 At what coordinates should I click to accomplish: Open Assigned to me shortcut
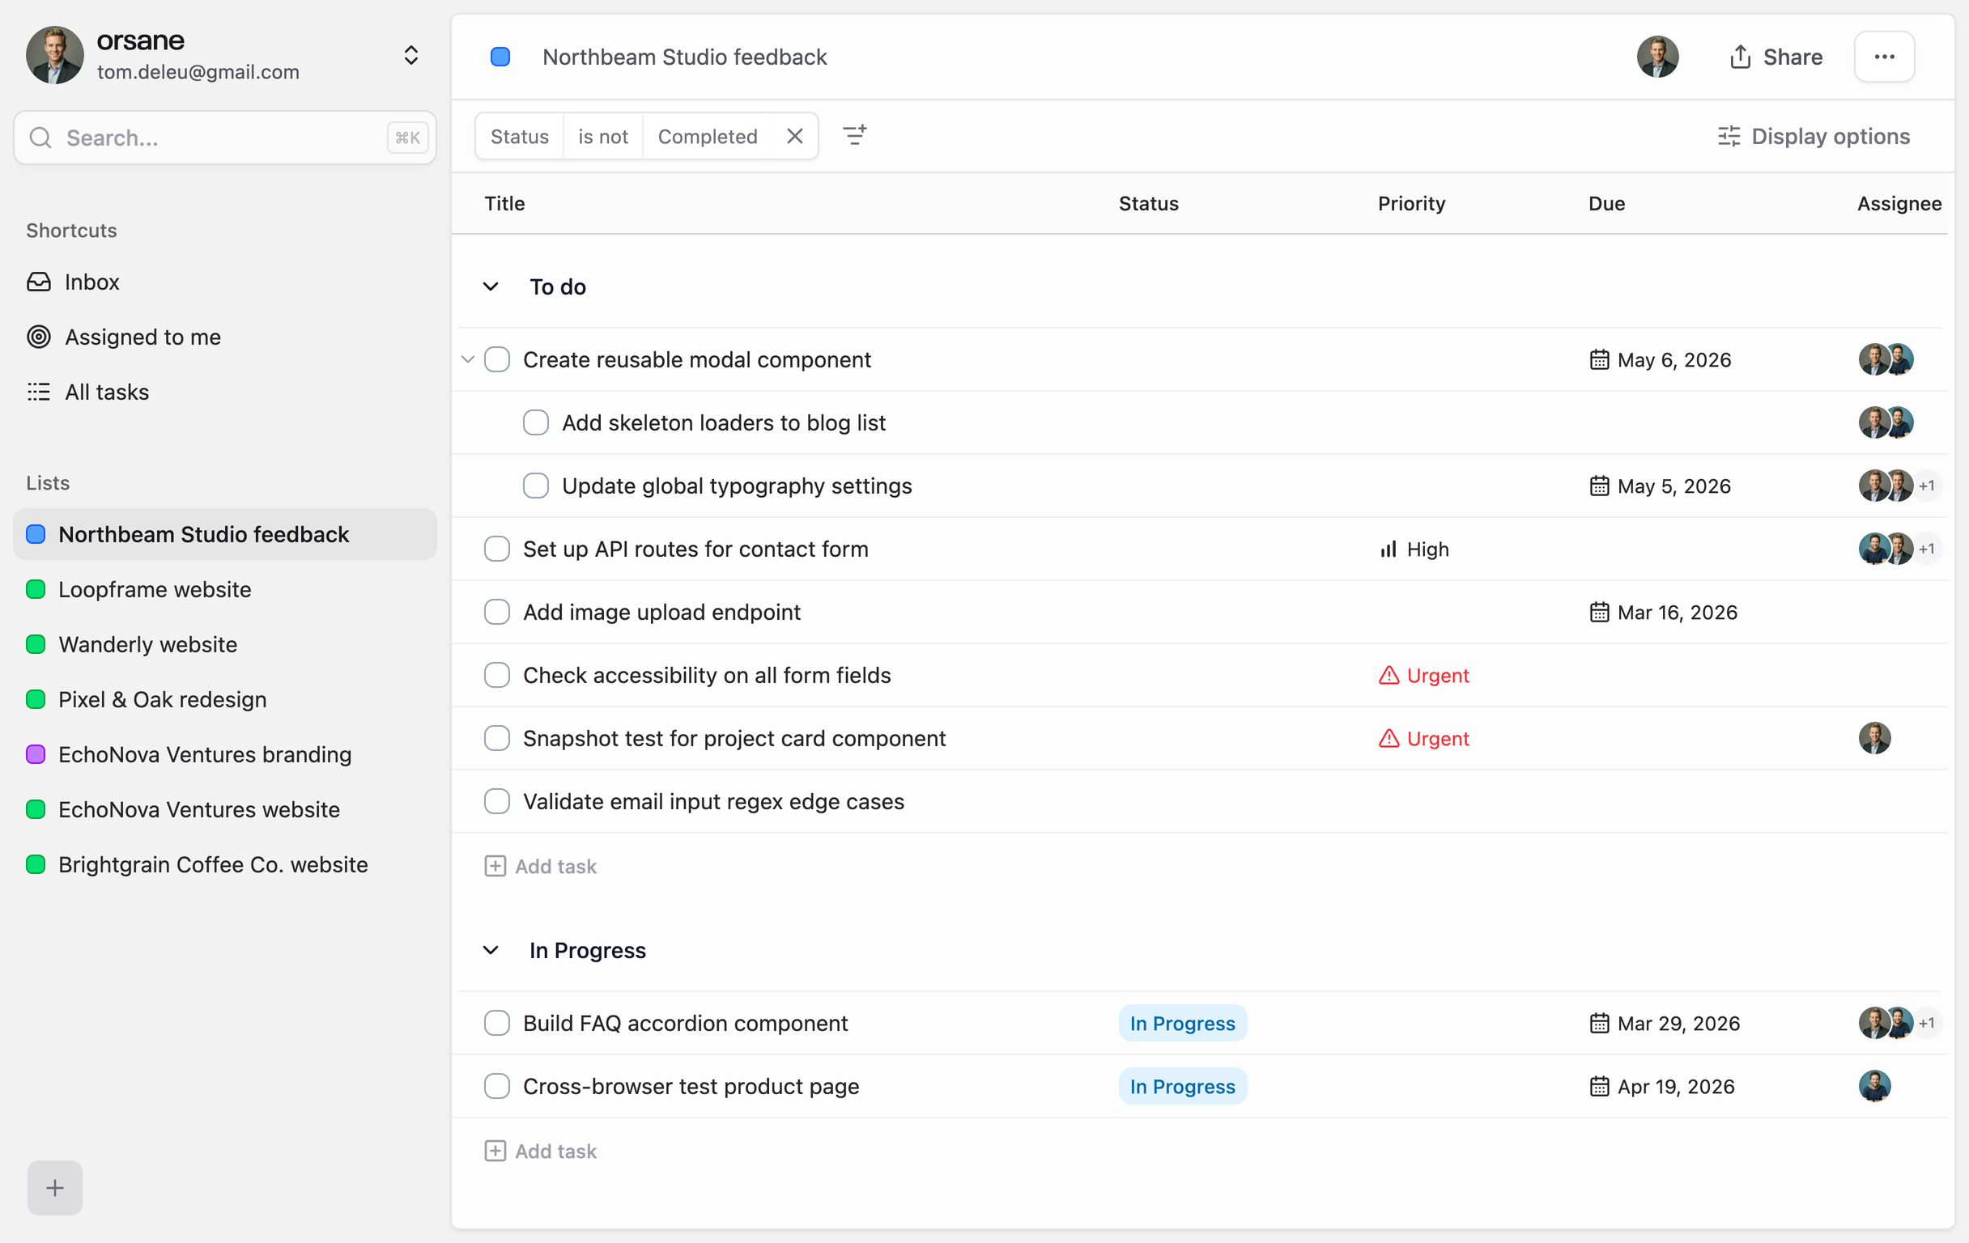[x=142, y=337]
